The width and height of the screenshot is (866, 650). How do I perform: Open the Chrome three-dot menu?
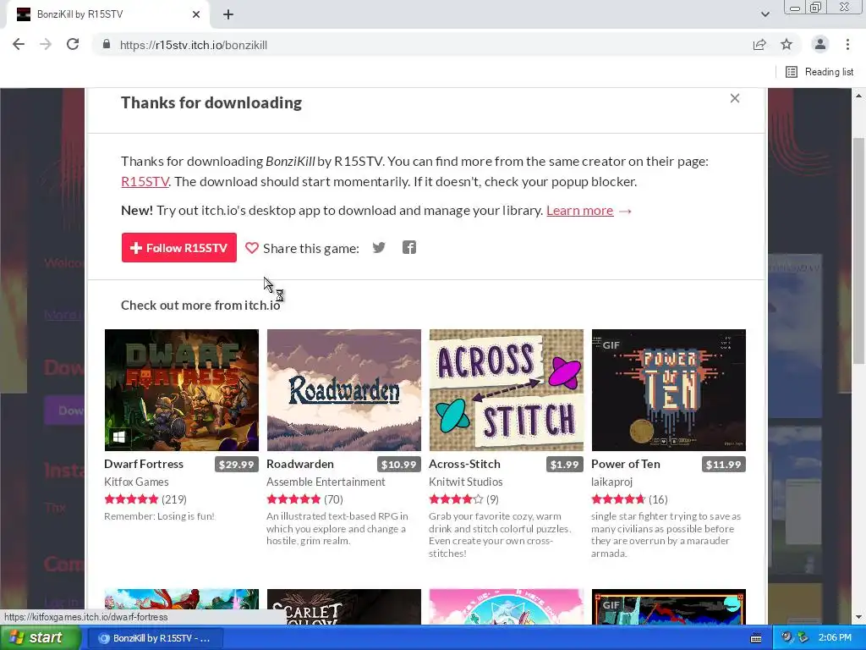point(847,44)
